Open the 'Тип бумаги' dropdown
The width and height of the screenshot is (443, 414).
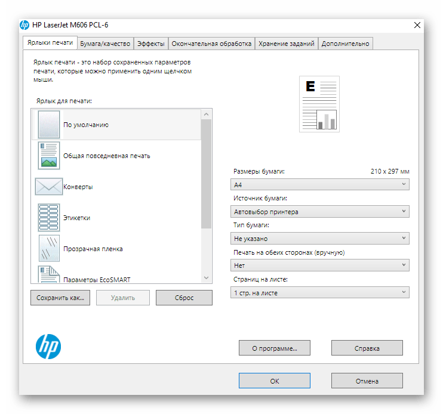(320, 239)
